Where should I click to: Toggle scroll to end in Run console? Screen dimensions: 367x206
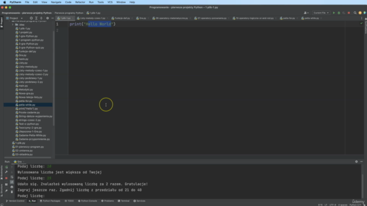pyautogui.click(x=11, y=182)
